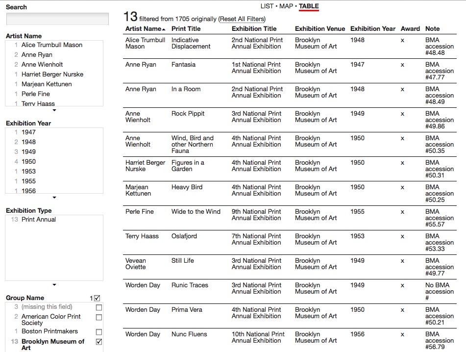Click 9th National Print Annual Exhibition cell
Viewport: 466px width, 352px height.
256,215
